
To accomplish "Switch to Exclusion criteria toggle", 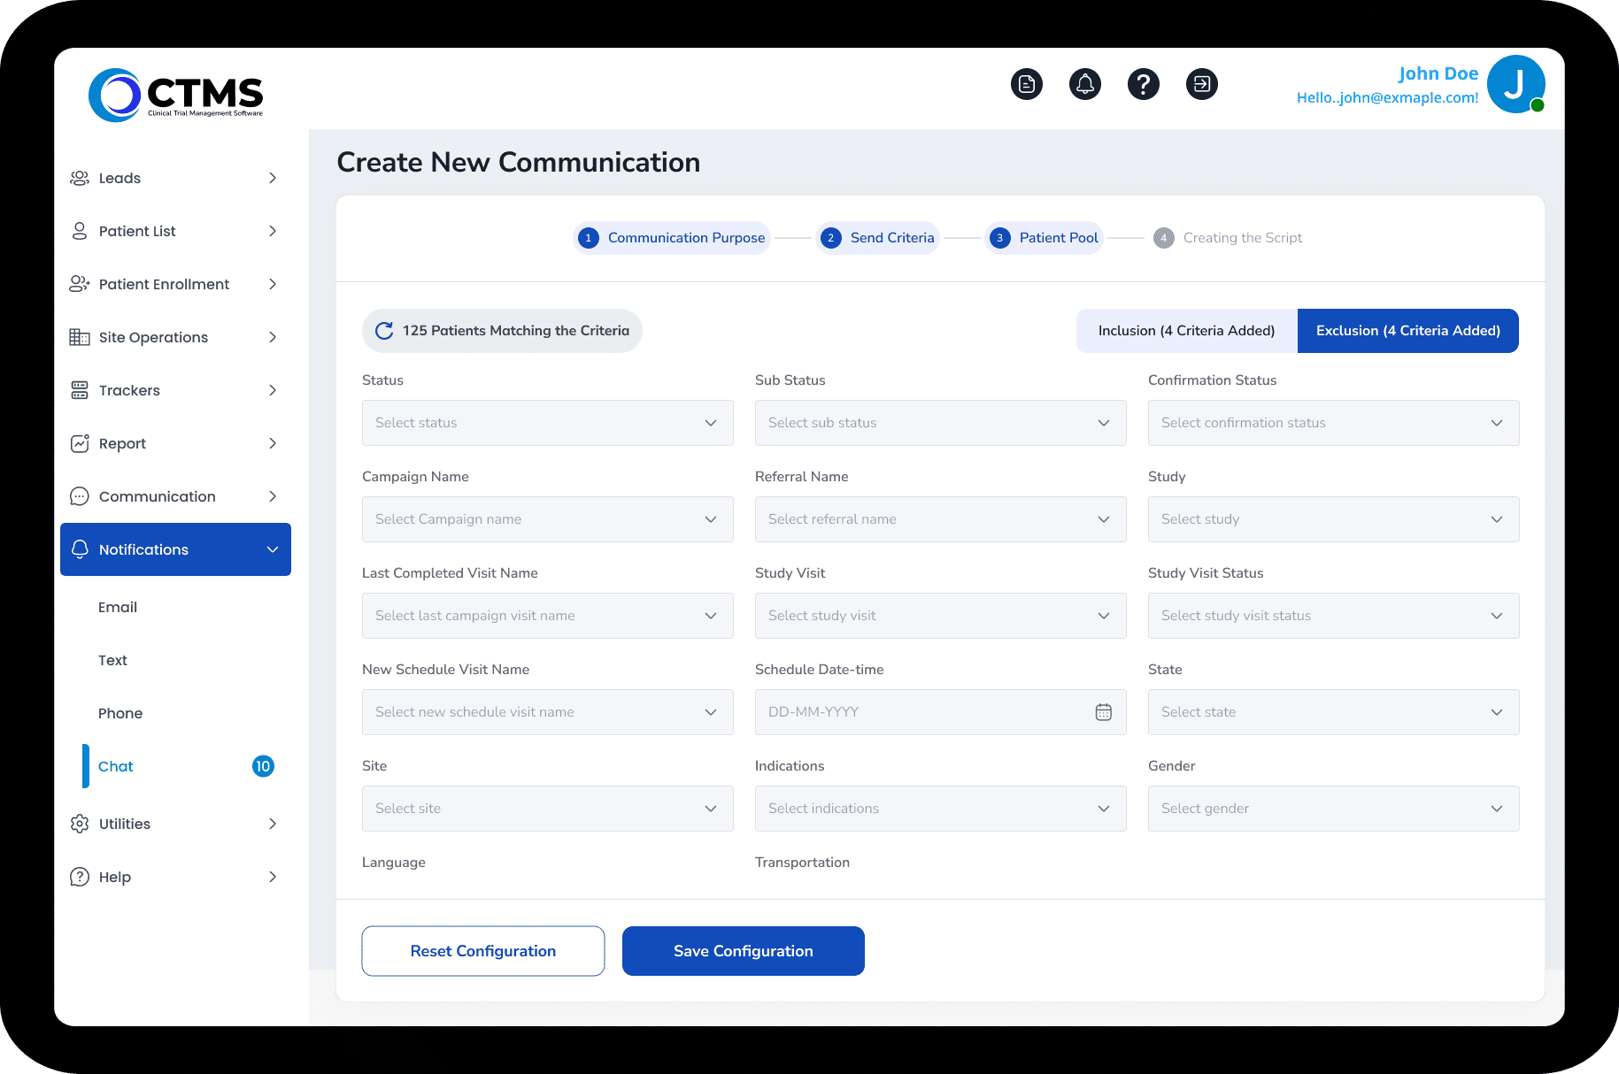I will click(1407, 331).
